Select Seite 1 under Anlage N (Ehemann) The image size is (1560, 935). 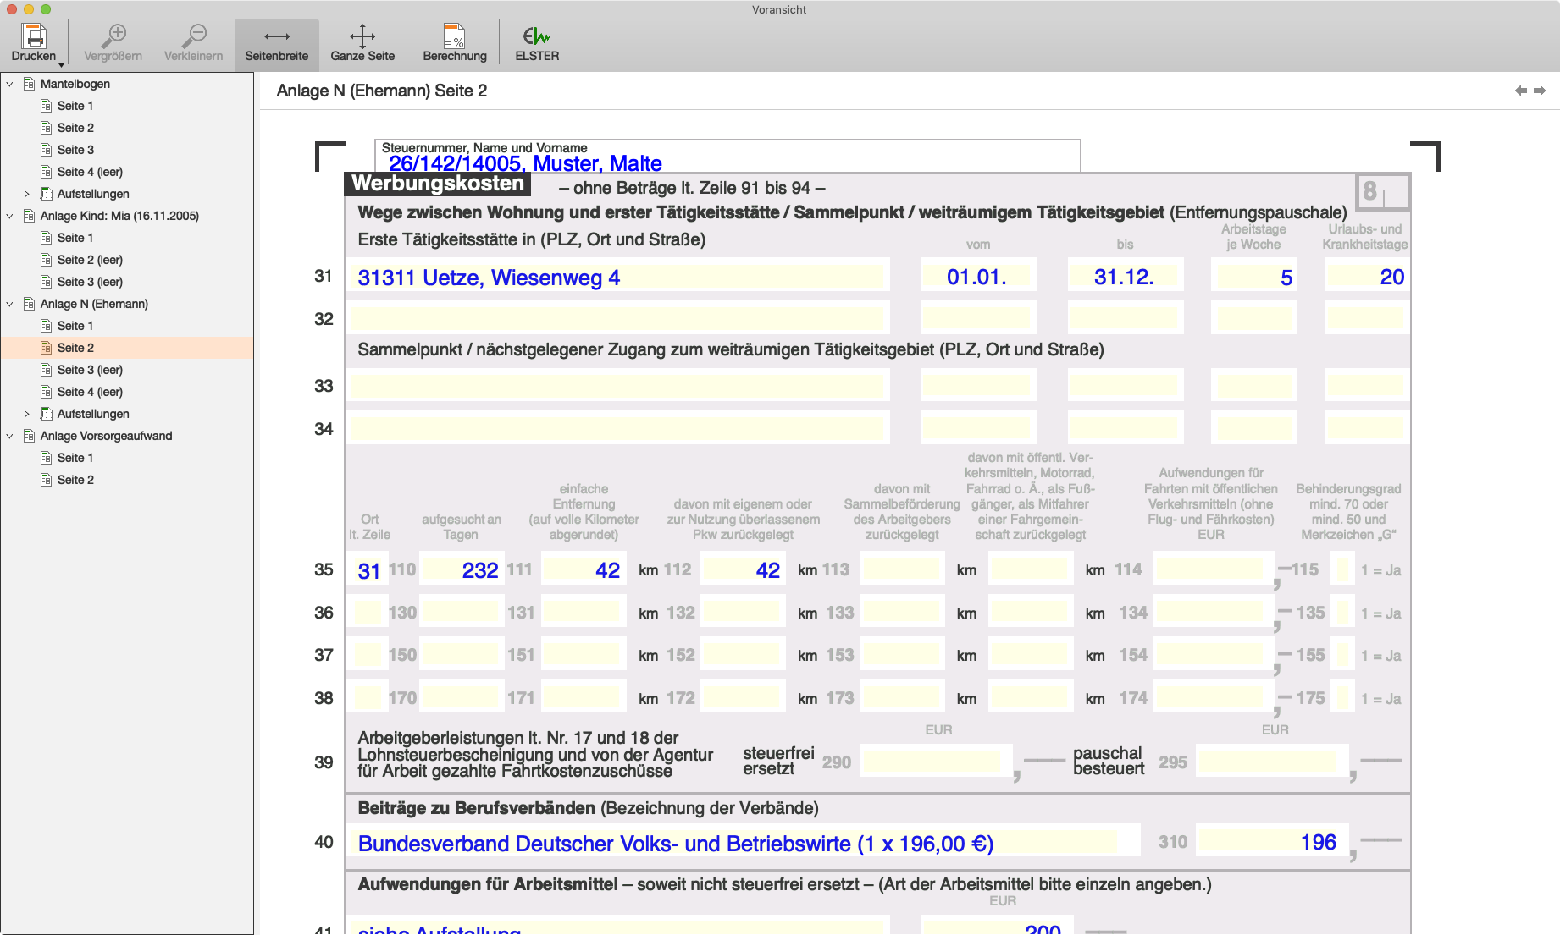[75, 326]
